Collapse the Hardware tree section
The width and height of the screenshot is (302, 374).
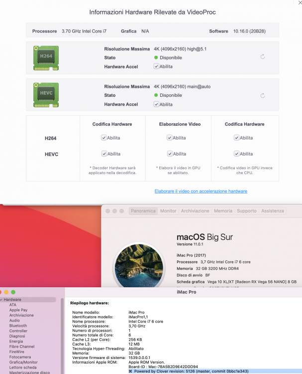1,300
